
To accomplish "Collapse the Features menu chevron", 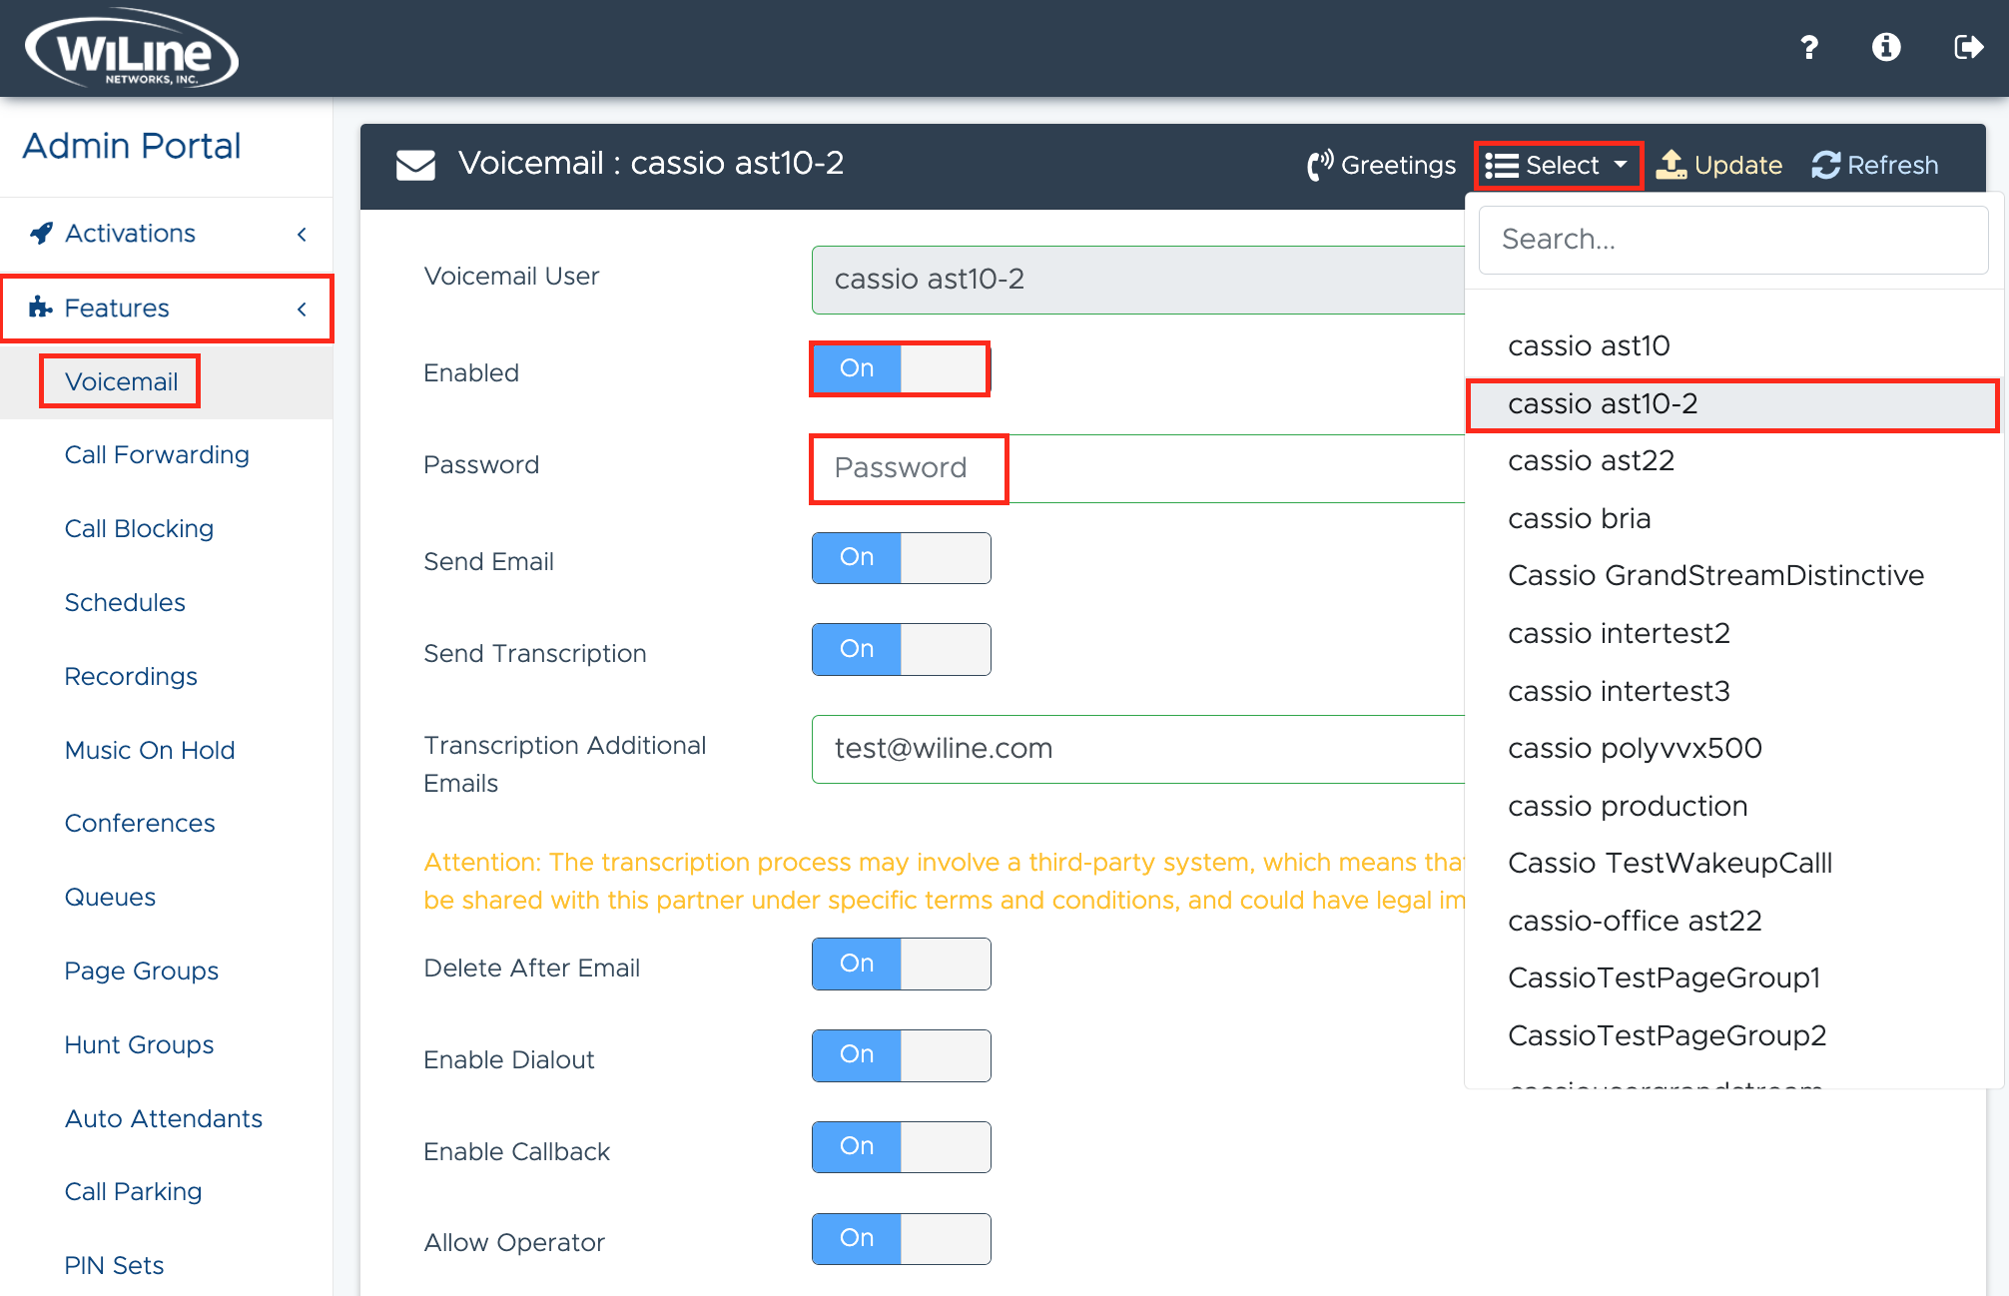I will point(302,309).
